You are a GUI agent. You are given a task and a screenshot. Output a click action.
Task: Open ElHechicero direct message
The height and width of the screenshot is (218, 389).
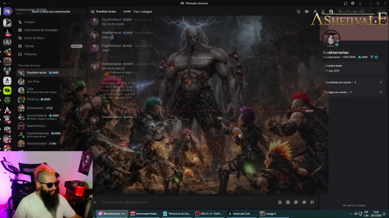point(51,108)
